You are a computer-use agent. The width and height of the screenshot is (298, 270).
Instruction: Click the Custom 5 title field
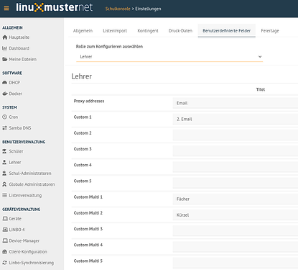pos(236,183)
